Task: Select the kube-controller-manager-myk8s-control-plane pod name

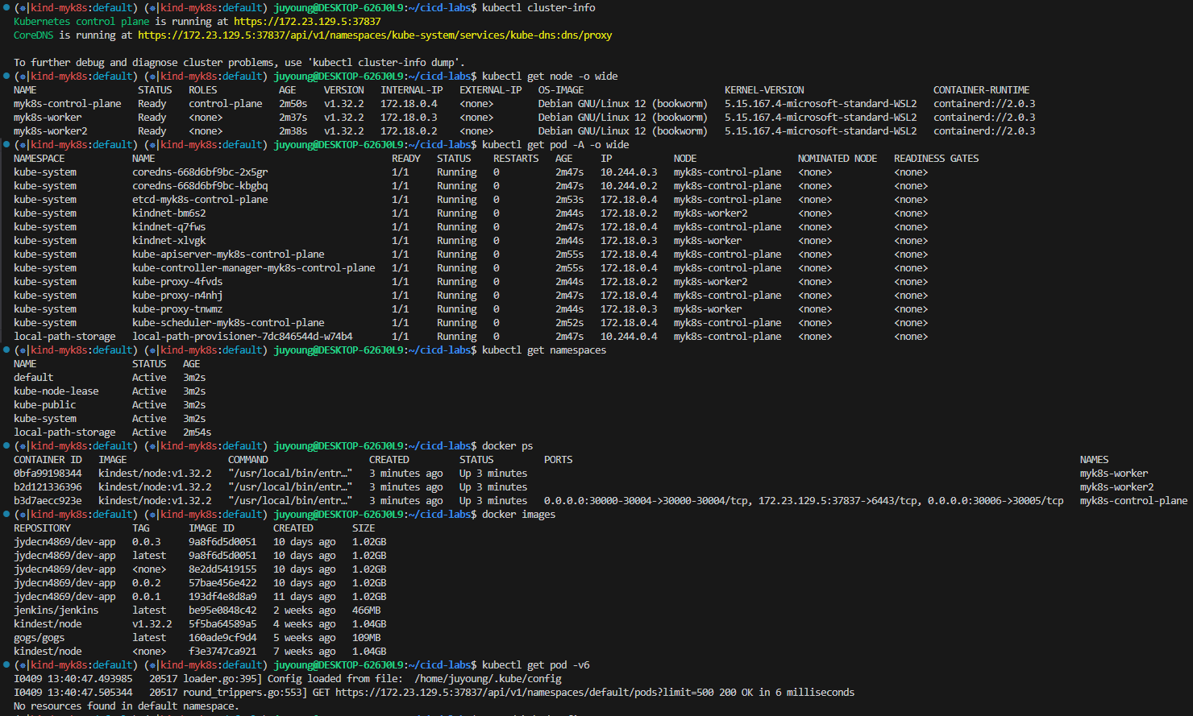Action: [254, 268]
